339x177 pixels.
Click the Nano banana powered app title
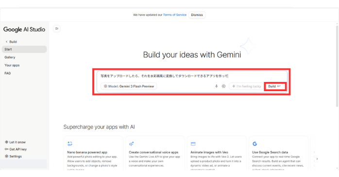(x=87, y=152)
